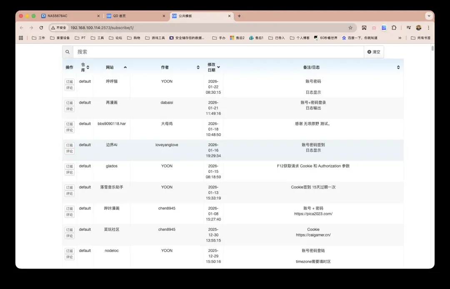The height and width of the screenshot is (289, 450).
Task: Bookmark this page using the star icon
Action: click(x=350, y=28)
